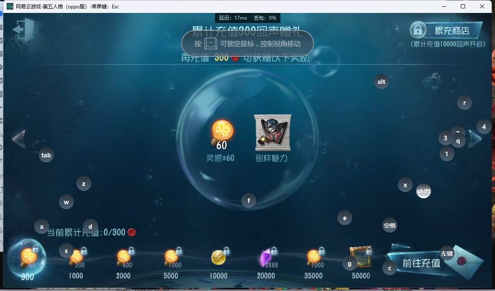Open the locked 累充商店 shop
495x291 pixels.
pyautogui.click(x=446, y=30)
